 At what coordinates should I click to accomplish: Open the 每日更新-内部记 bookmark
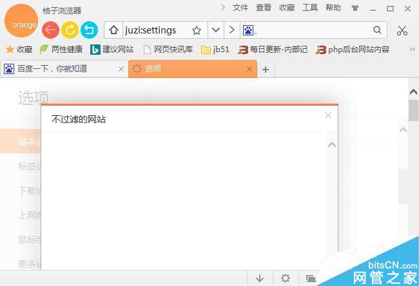[x=273, y=50]
